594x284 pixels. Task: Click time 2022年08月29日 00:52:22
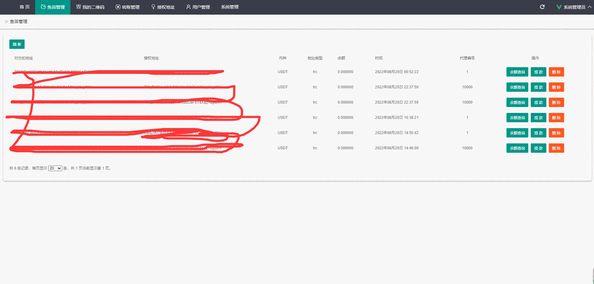[397, 72]
